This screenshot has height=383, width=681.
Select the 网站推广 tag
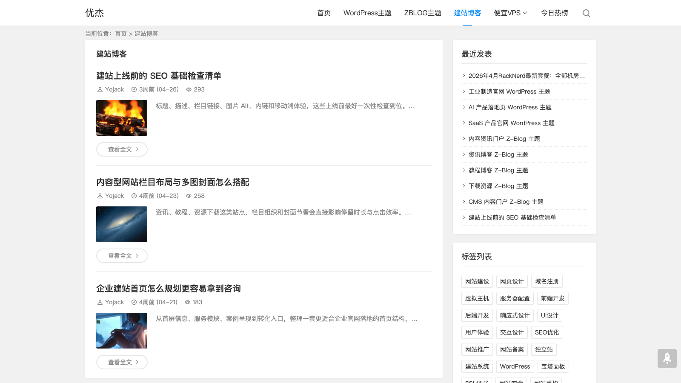coord(477,349)
